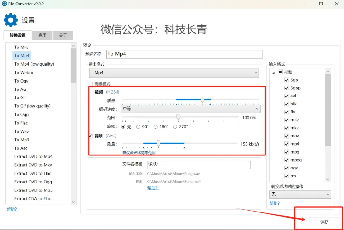Maximize the File Converter window
The width and height of the screenshot is (344, 230).
coord(321,4)
